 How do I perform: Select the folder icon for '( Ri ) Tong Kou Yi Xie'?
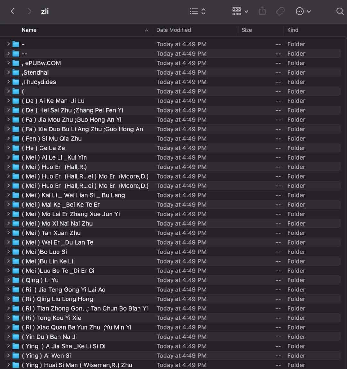click(15, 318)
